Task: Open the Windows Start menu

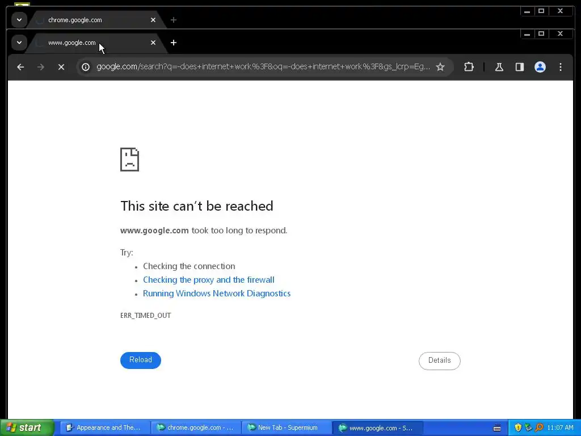Action: point(27,427)
